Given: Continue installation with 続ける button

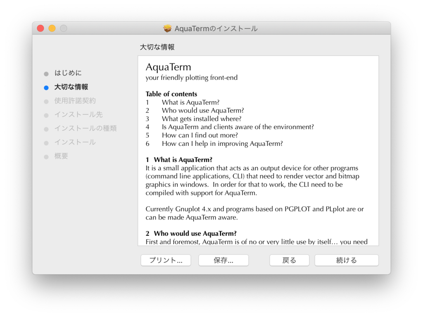Looking at the screenshot, I should click(x=347, y=260).
